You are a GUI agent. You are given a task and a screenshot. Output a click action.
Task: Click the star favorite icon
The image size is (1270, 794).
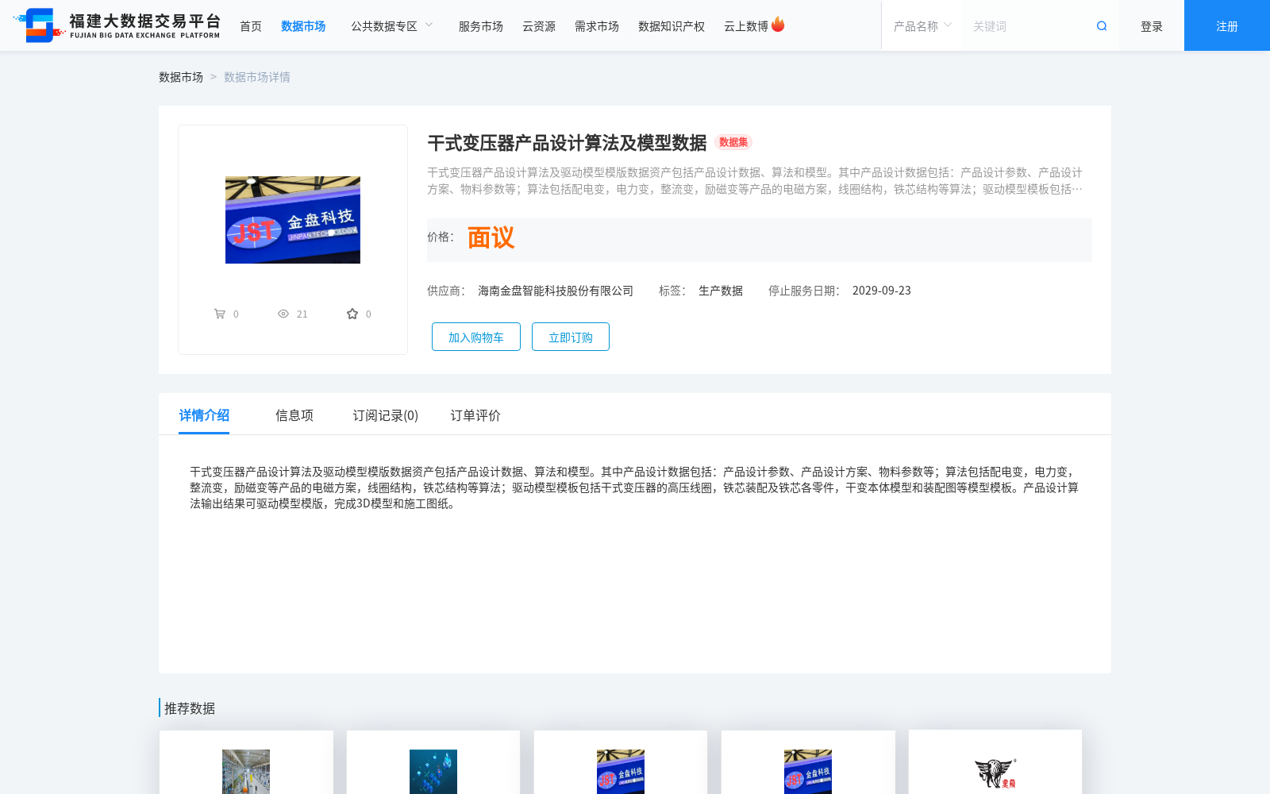pyautogui.click(x=352, y=314)
